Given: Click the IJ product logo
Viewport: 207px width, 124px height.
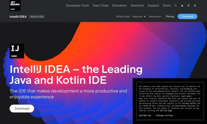Looking at the screenshot, I should tap(17, 51).
